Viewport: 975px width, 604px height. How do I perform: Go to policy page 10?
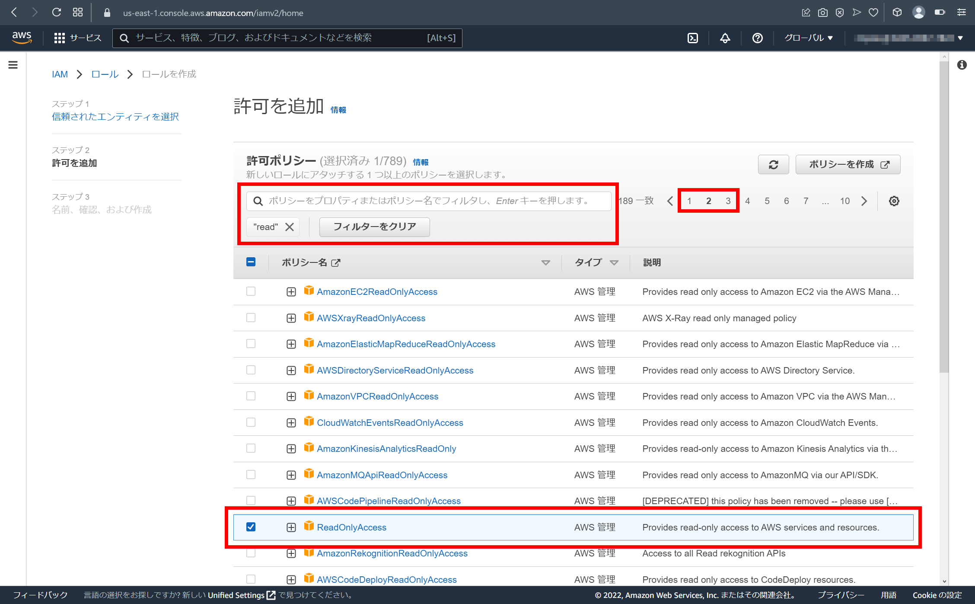845,201
